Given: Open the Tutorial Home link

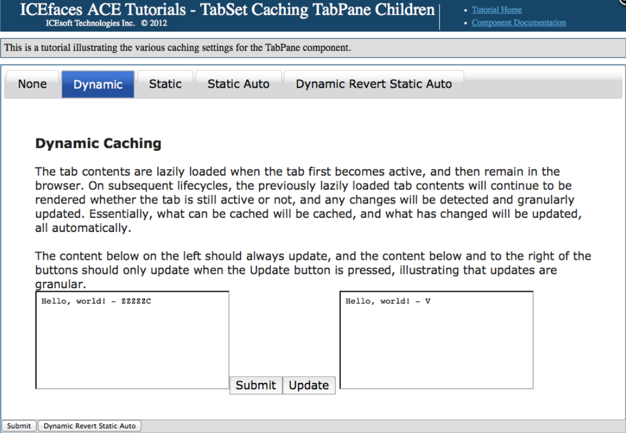Looking at the screenshot, I should click(497, 10).
